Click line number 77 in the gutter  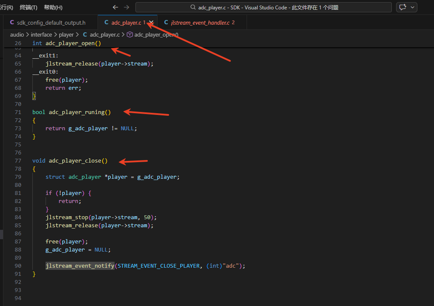[18, 161]
